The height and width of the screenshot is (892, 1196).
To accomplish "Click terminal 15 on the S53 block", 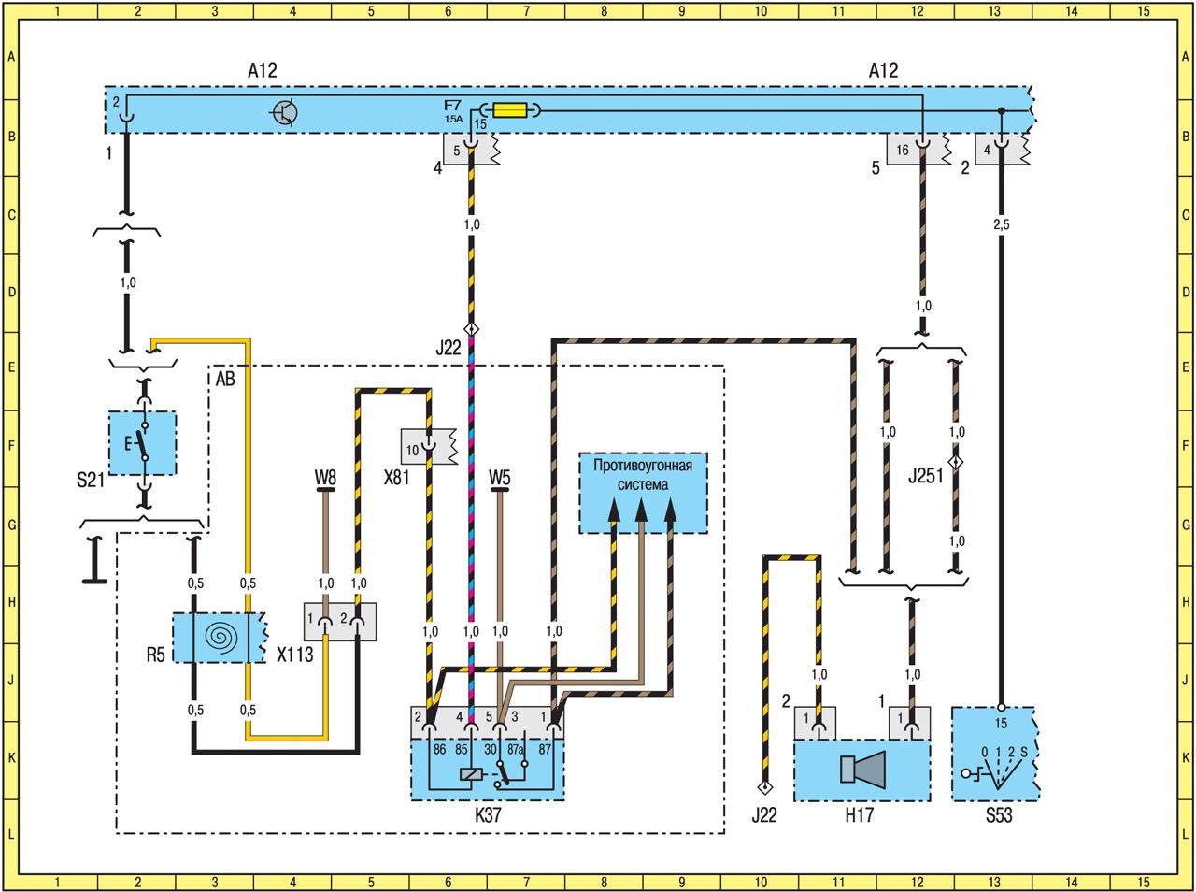I will pos(1000,723).
